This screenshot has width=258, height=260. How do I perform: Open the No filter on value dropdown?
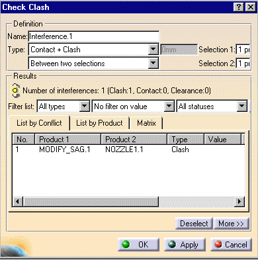tap(169, 107)
